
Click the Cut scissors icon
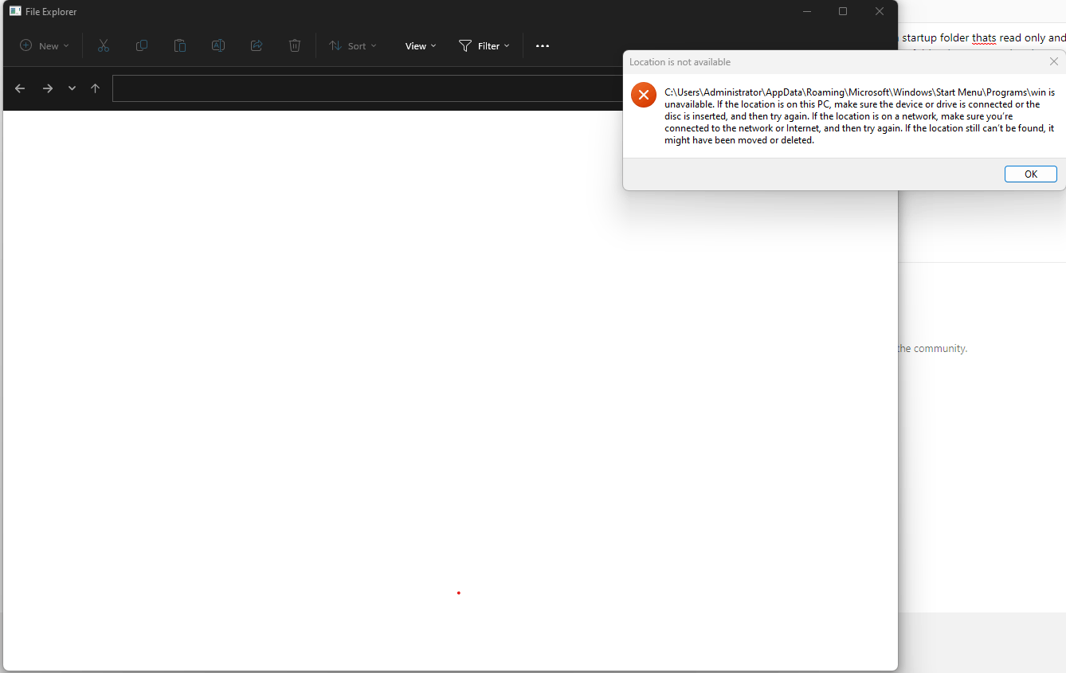tap(103, 46)
